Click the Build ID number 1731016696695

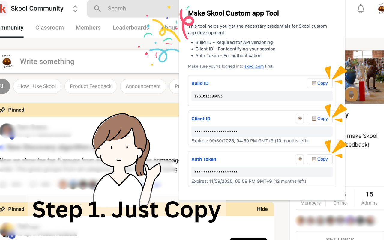tap(208, 96)
